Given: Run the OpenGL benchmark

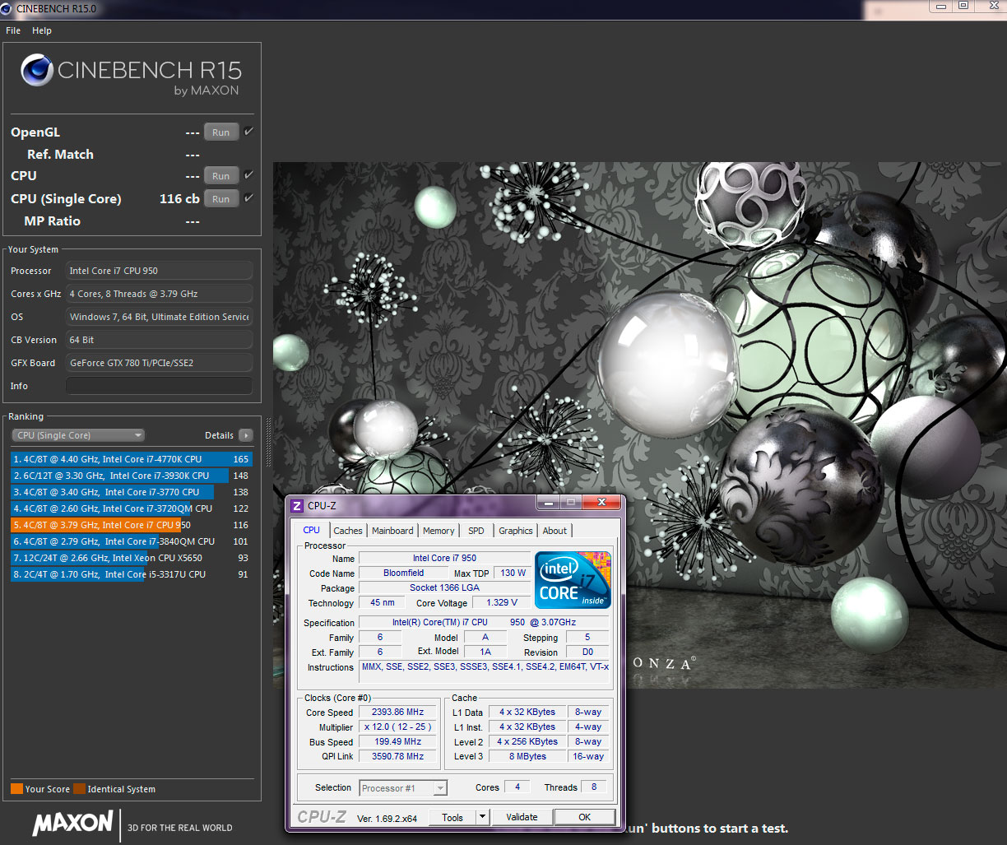Looking at the screenshot, I should click(x=221, y=132).
